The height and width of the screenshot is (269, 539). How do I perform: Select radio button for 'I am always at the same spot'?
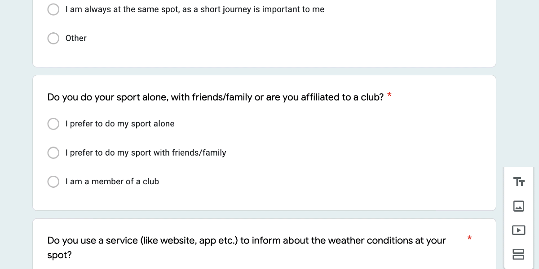click(x=53, y=9)
